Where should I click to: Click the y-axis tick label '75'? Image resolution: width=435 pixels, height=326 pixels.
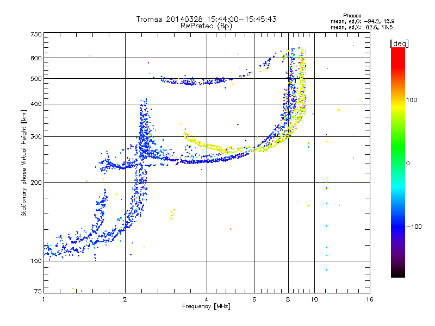click(x=38, y=291)
